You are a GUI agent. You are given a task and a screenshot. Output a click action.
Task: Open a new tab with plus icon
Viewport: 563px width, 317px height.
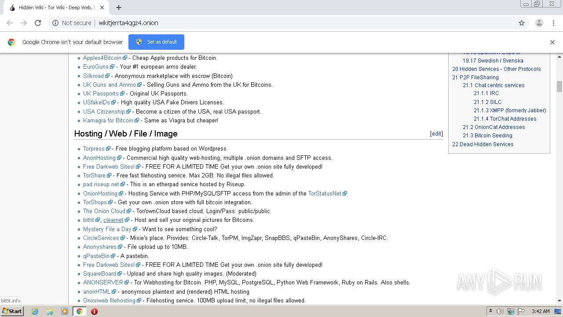click(119, 7)
